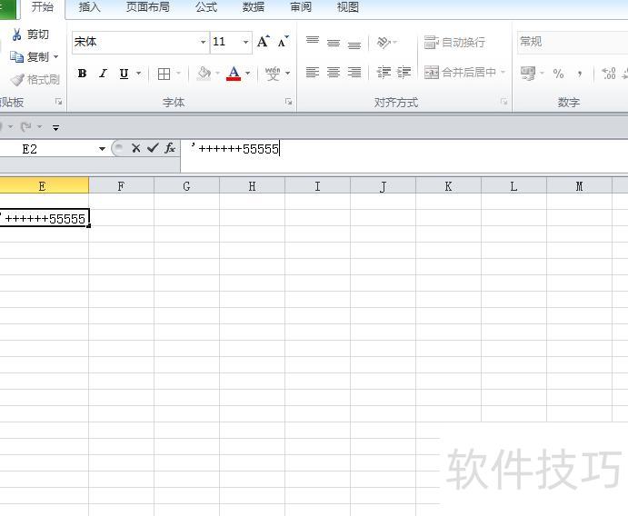Increase indent icon

404,73
